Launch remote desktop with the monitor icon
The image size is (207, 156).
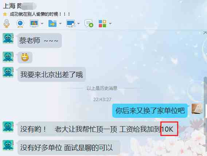coord(71,24)
